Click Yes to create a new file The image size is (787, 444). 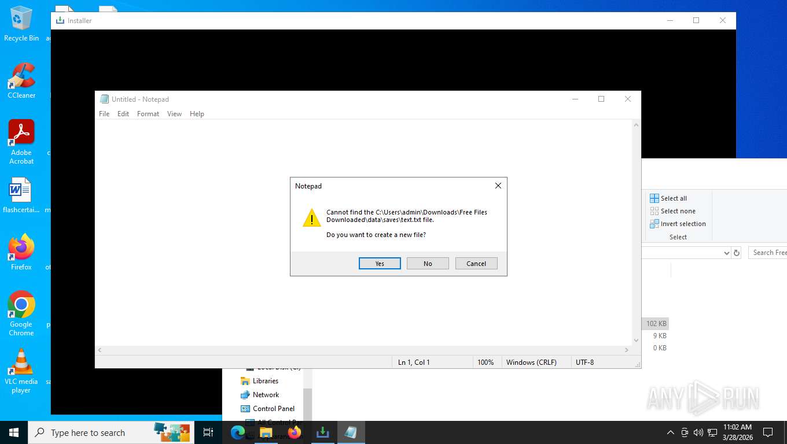380,264
